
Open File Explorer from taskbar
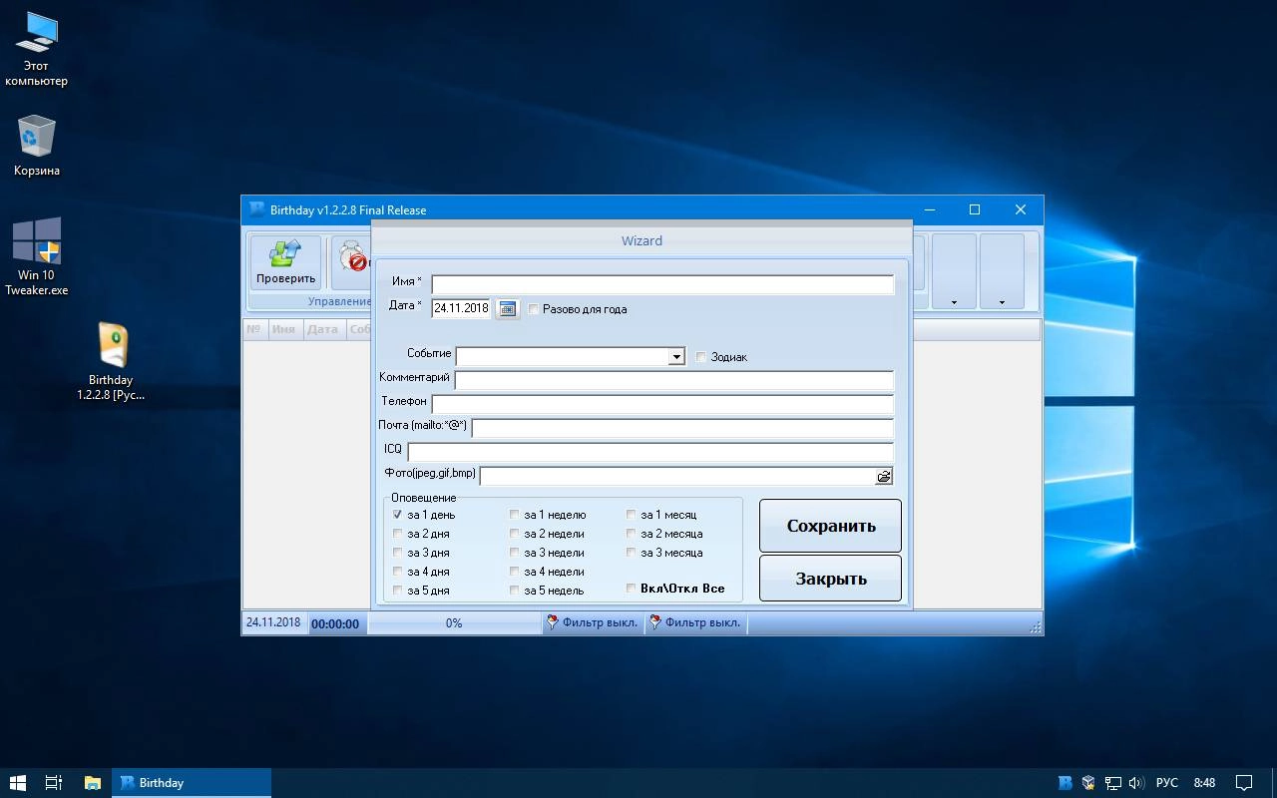[x=92, y=783]
